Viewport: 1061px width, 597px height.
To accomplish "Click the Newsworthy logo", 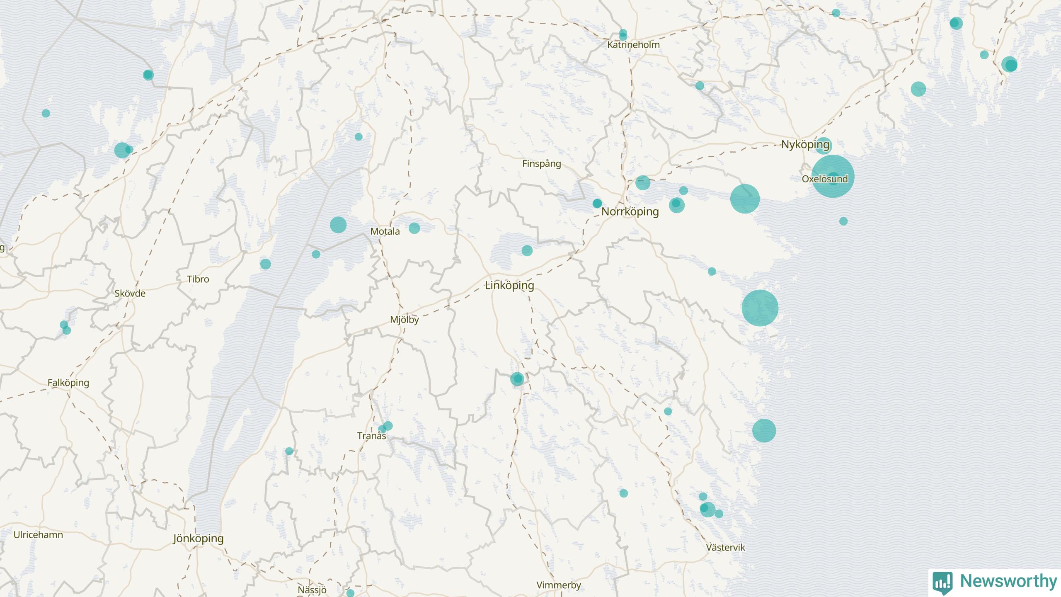I will tap(995, 582).
